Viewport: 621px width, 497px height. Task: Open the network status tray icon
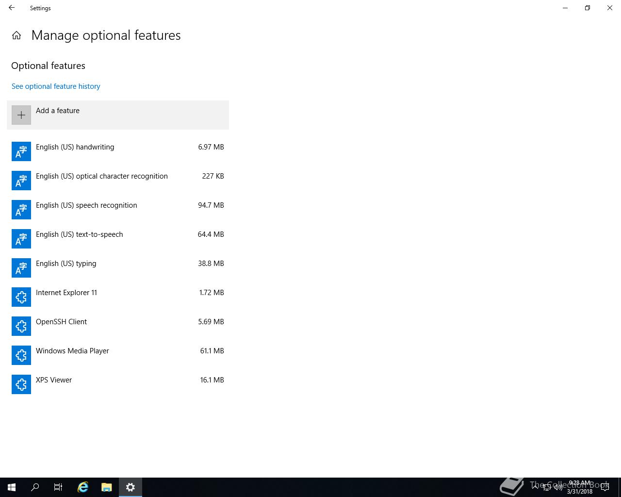tap(547, 487)
